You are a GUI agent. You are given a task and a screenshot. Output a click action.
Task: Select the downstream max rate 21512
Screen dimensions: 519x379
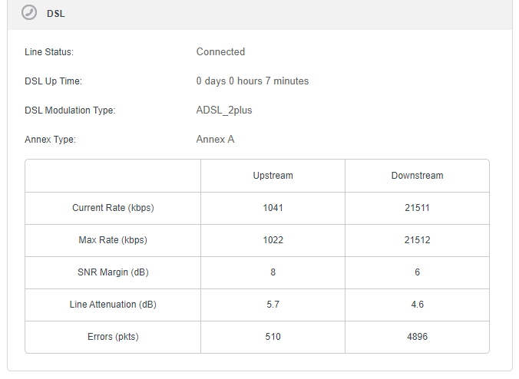pyautogui.click(x=417, y=240)
